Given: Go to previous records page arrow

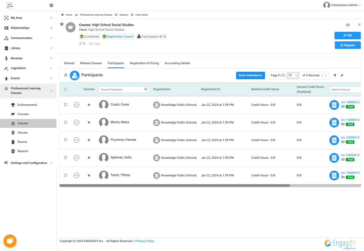Looking at the screenshot, I should (x=322, y=75).
